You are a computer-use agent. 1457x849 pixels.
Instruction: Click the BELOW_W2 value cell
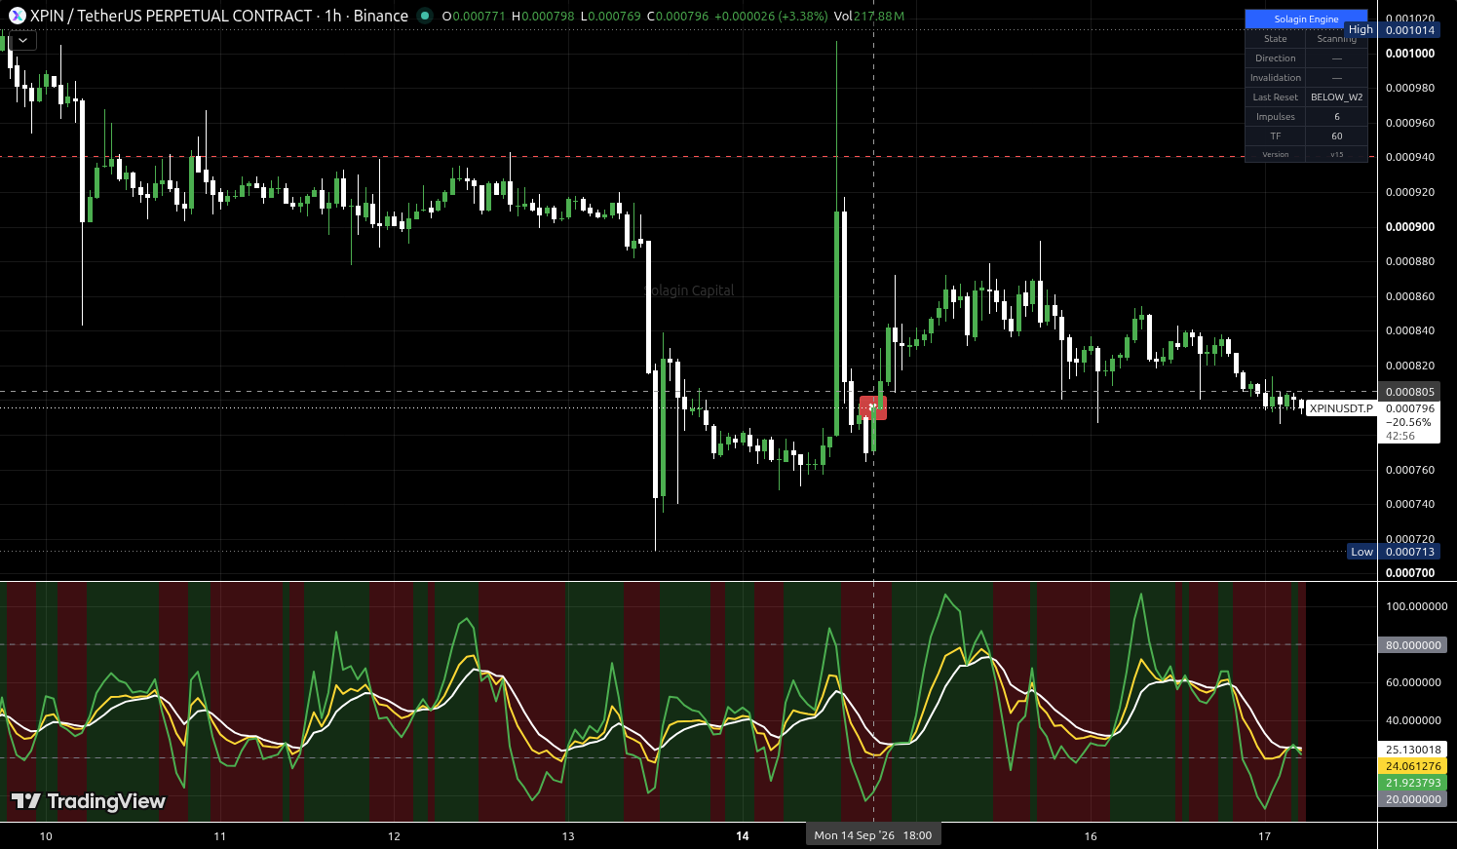[1337, 97]
